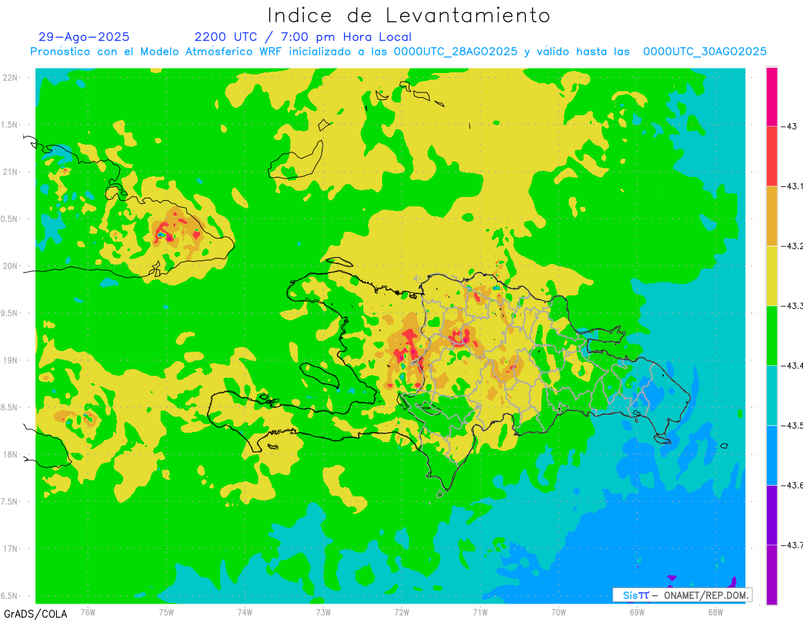
Task: Click the 'GrADS/COLA' credit text
Action: point(35,614)
